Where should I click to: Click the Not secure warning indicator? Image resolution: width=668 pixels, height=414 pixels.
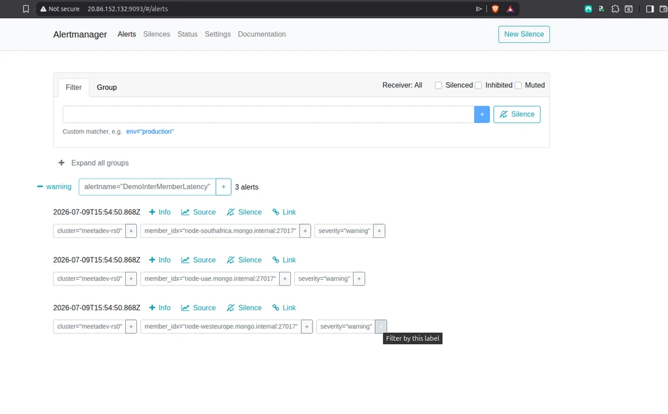pyautogui.click(x=59, y=9)
